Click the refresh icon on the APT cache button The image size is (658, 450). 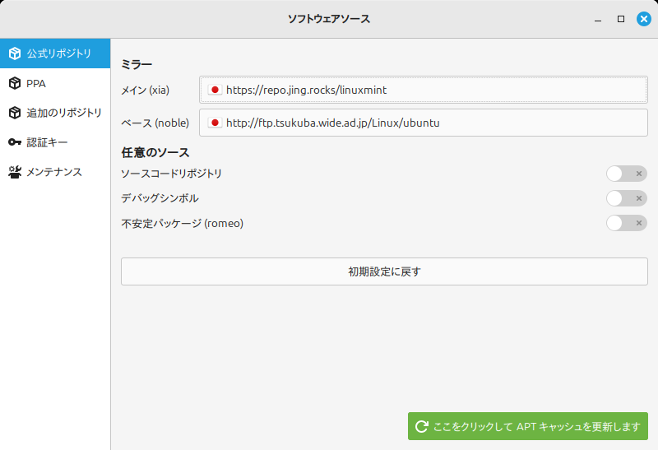(421, 426)
